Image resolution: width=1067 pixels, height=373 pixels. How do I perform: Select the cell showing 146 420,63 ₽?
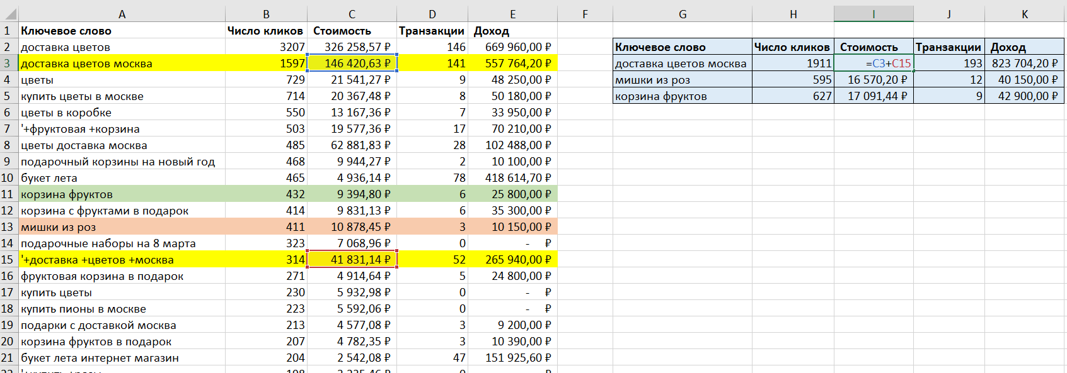tap(352, 64)
